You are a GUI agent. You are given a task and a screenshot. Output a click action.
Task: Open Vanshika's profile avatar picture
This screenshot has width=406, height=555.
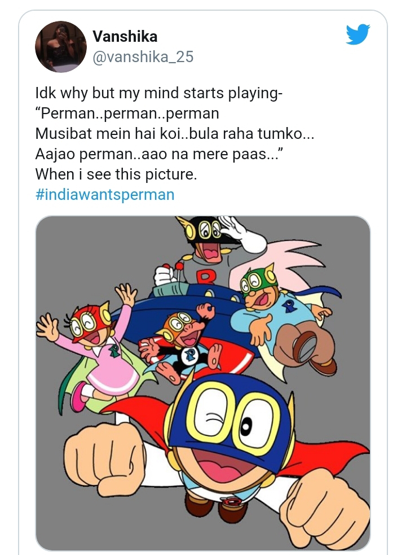click(61, 47)
